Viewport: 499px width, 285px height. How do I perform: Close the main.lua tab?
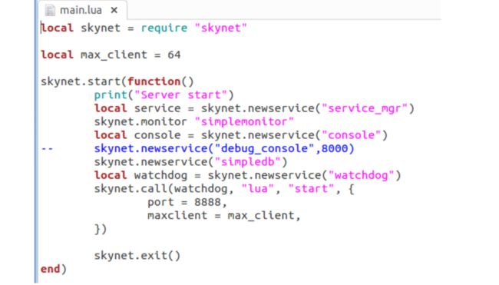click(x=114, y=11)
